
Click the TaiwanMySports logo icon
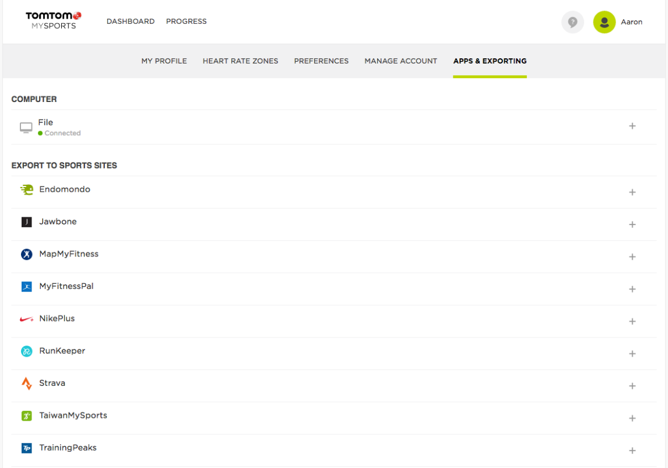point(26,416)
